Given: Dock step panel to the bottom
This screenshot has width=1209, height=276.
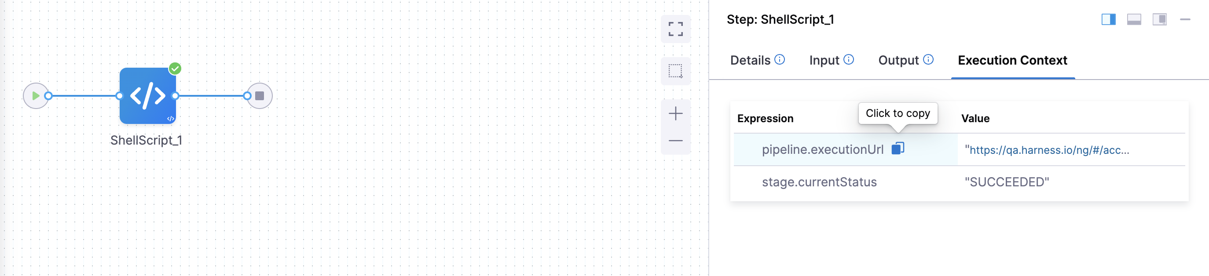Looking at the screenshot, I should [1134, 19].
